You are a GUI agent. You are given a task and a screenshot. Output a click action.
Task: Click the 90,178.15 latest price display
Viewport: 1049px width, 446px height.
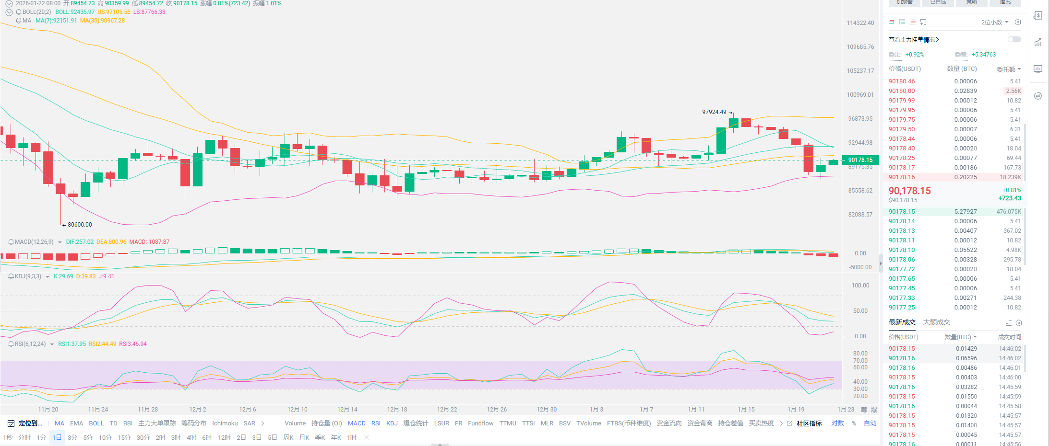click(x=909, y=191)
